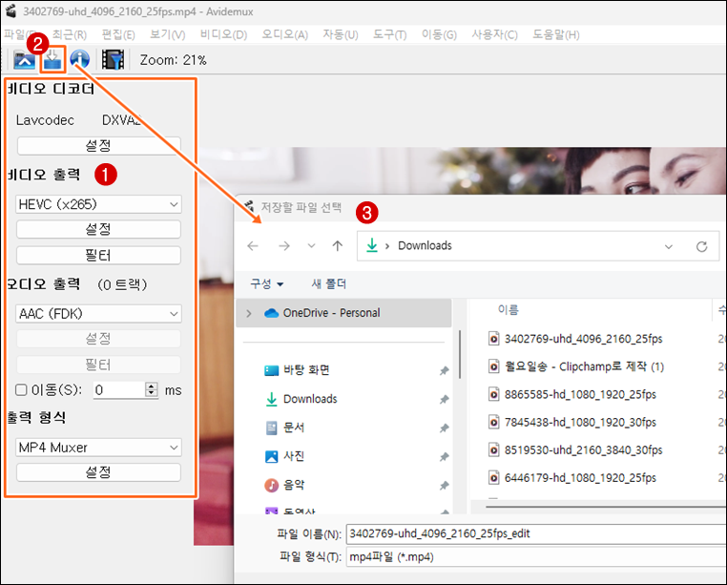Go up one folder level
The height and width of the screenshot is (585, 727).
pyautogui.click(x=338, y=246)
